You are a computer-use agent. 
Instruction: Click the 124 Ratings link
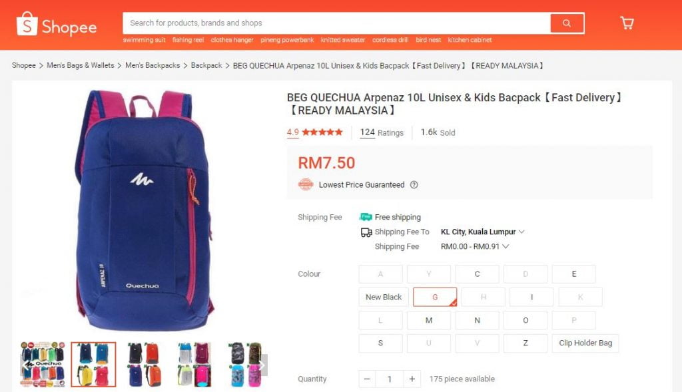pyautogui.click(x=382, y=132)
